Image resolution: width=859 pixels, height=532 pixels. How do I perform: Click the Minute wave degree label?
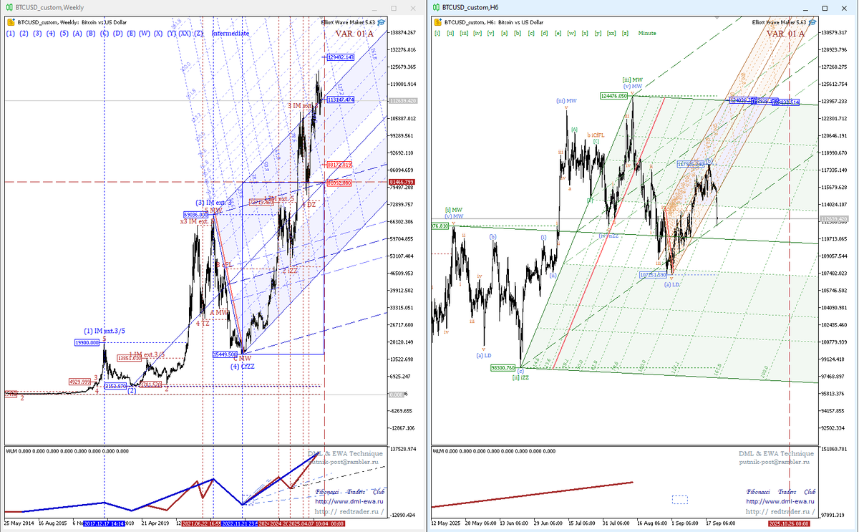tap(647, 33)
